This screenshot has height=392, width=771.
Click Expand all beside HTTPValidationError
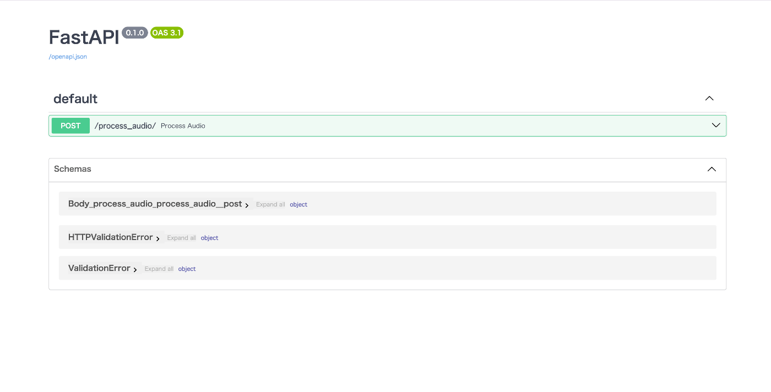tap(182, 238)
